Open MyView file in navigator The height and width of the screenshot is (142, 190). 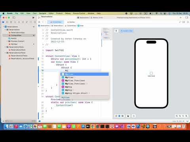(x=13, y=44)
